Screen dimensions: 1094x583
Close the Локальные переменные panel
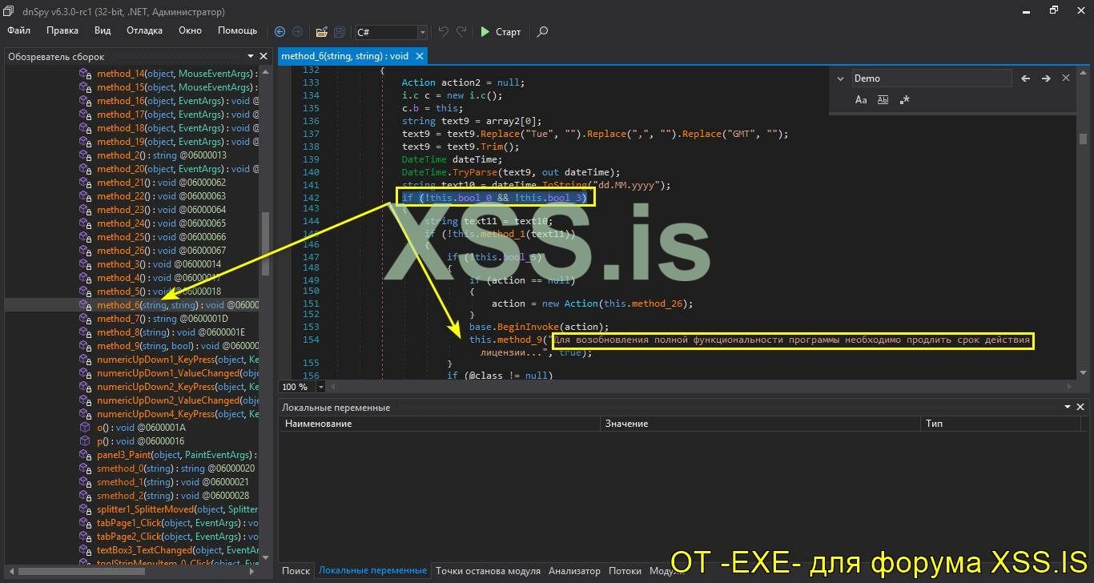point(1080,408)
